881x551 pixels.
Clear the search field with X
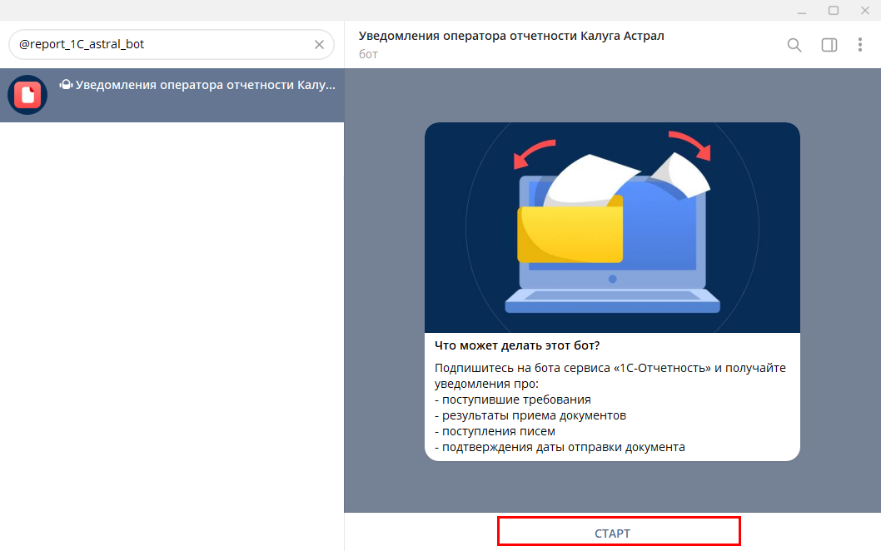[319, 44]
